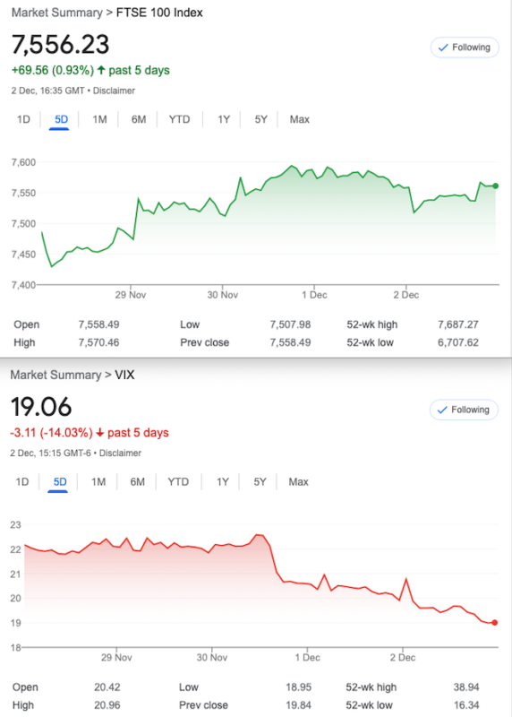Select YTD tab in FTSE 100 chart
The width and height of the screenshot is (512, 717).
179,119
